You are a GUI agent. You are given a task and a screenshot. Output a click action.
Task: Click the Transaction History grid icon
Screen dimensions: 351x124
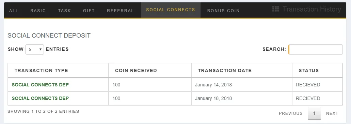click(275, 9)
